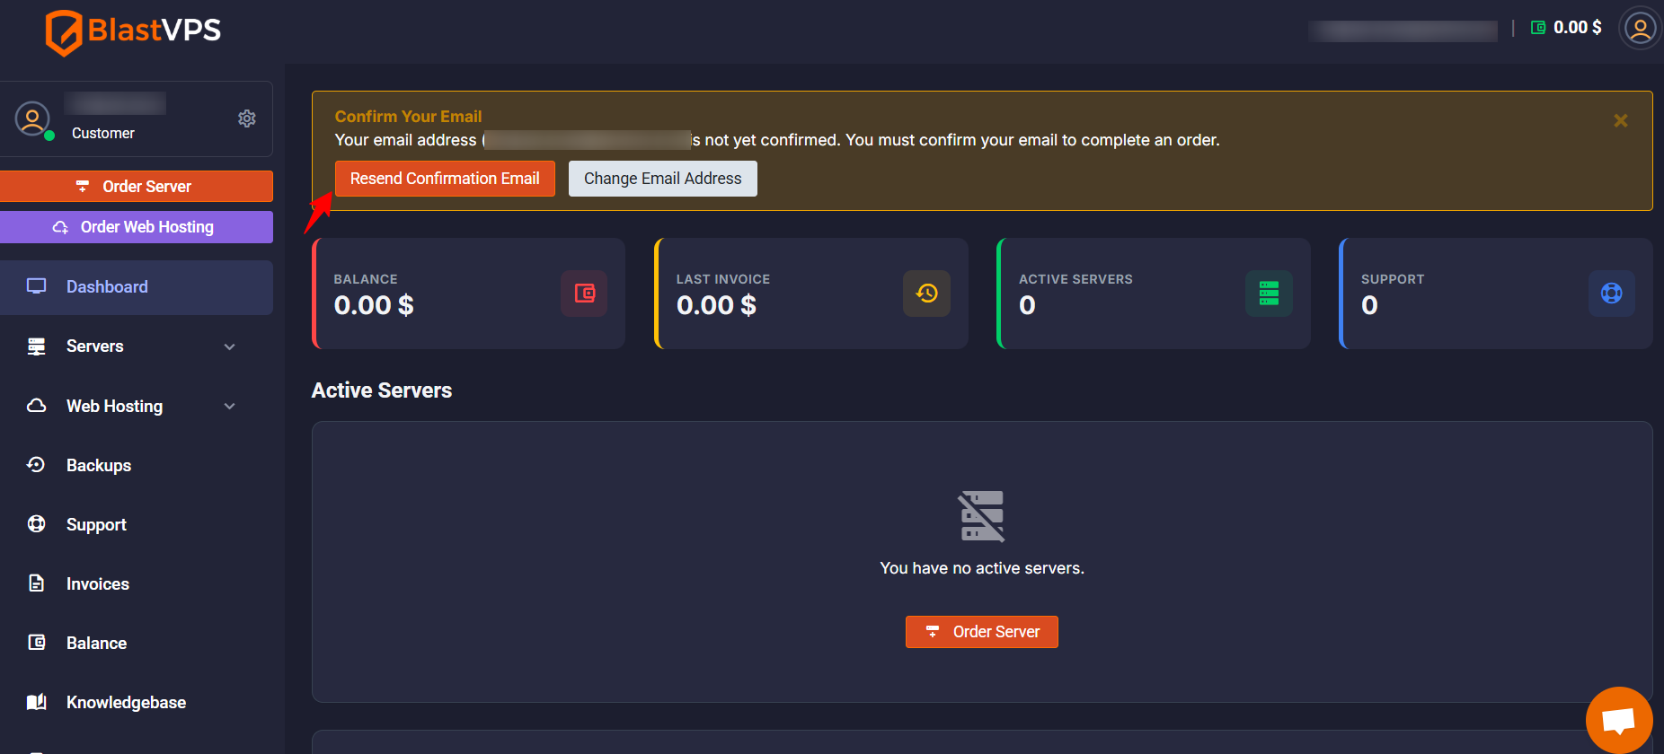Open account settings gear in sidebar

247,118
